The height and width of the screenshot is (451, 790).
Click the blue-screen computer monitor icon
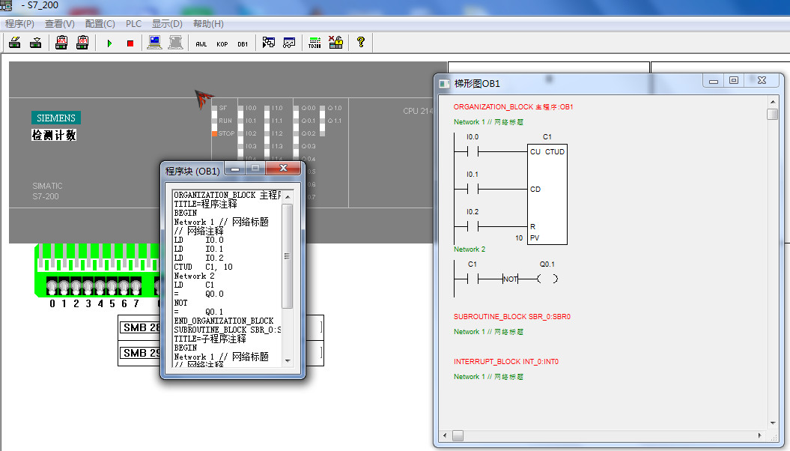155,43
